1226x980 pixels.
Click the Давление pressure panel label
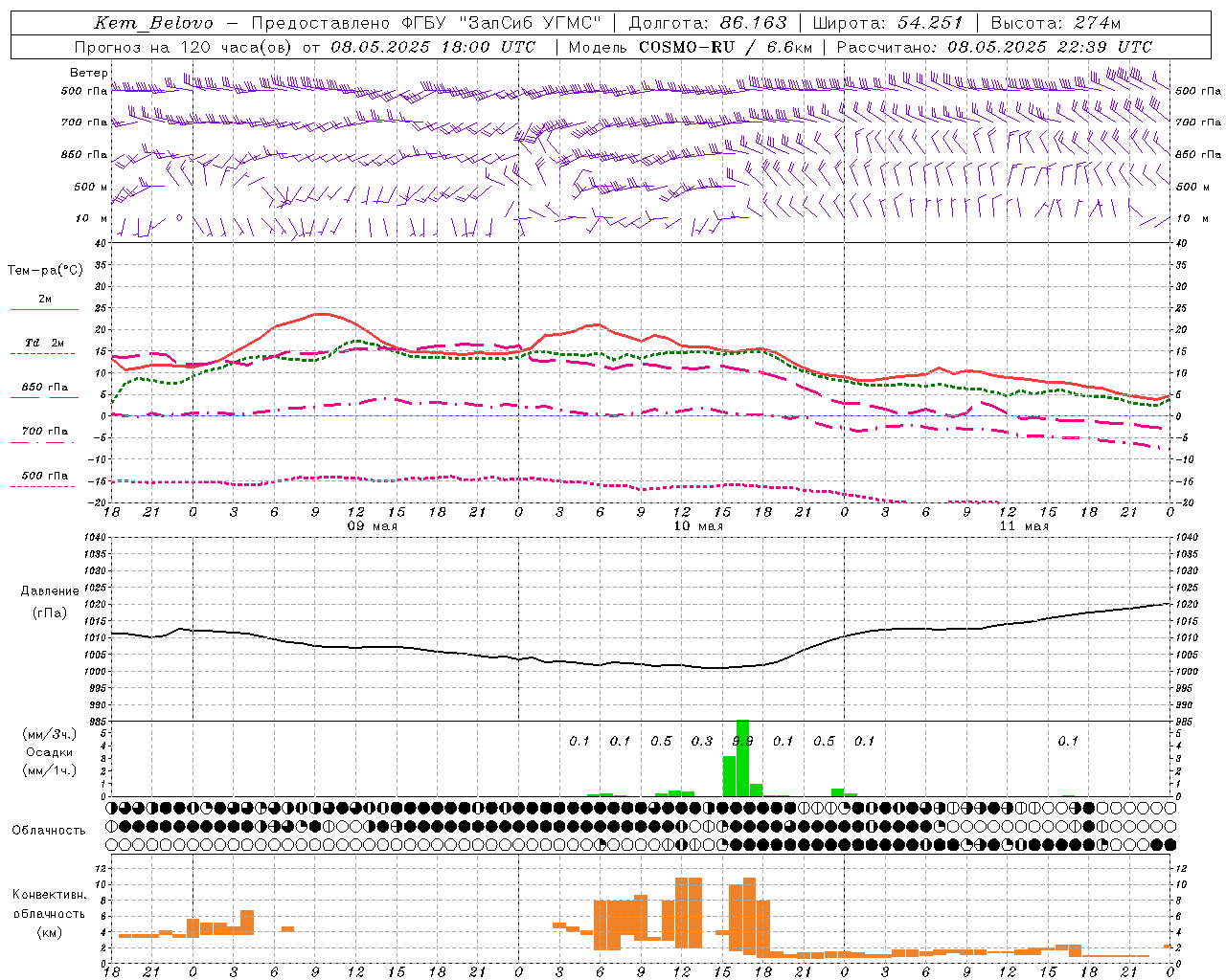(x=50, y=591)
